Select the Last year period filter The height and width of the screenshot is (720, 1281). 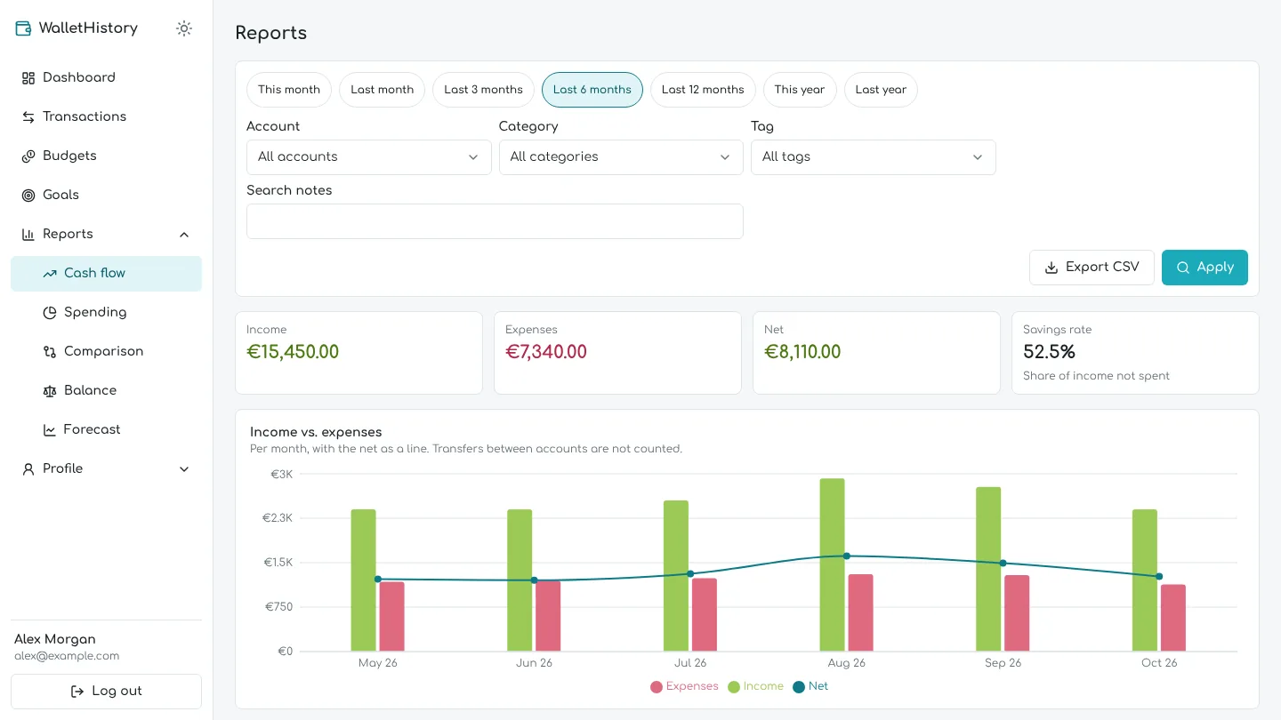[881, 90]
